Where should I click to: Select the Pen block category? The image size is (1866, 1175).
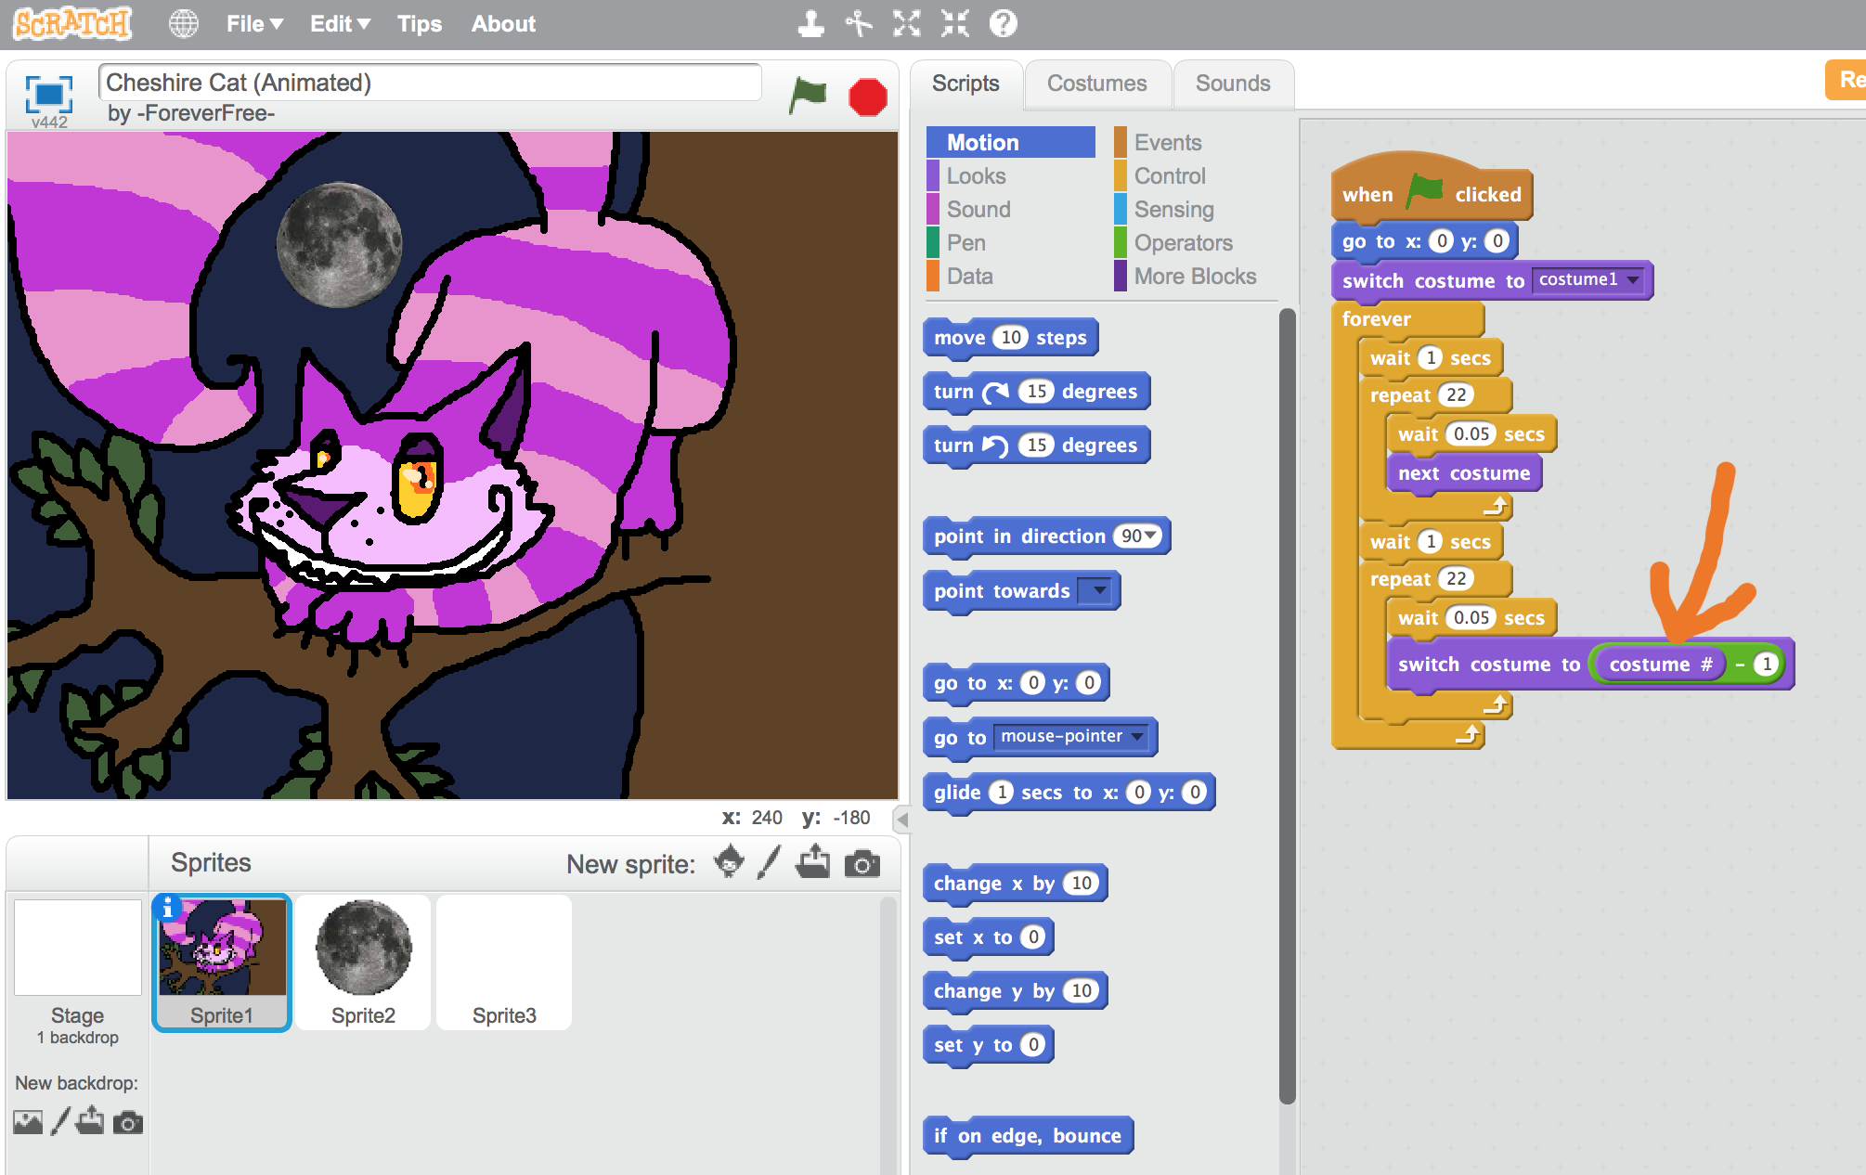tap(965, 242)
